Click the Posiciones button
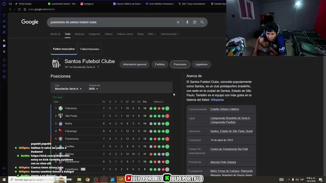Viewport: 326px width, 183px height. tap(180, 64)
